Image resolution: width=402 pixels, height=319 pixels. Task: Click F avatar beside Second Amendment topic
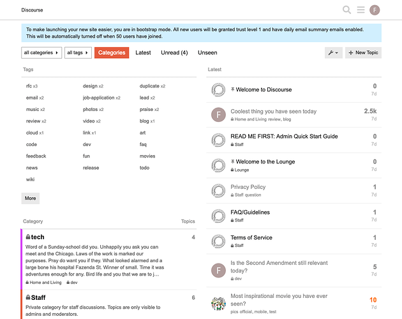pyautogui.click(x=218, y=271)
